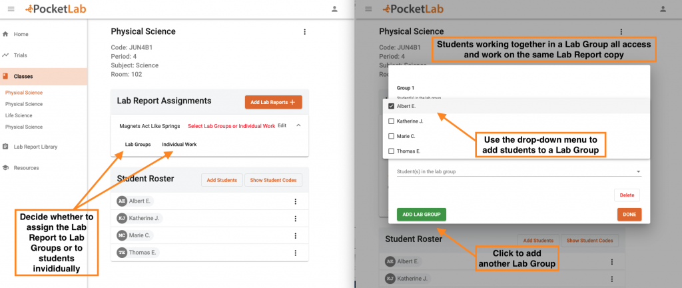This screenshot has height=288, width=682.
Task: Click the green ADD LAB GROUP button
Action: pyautogui.click(x=421, y=214)
